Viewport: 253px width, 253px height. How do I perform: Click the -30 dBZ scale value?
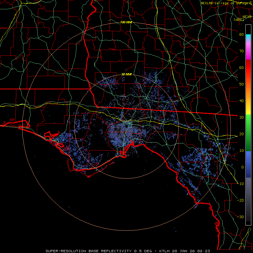(x=241, y=217)
